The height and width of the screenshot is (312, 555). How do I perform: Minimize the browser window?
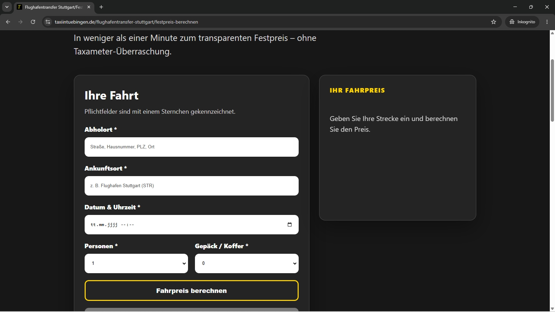(515, 7)
